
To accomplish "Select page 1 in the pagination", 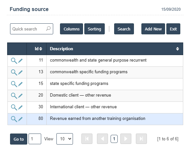I will (114, 139).
